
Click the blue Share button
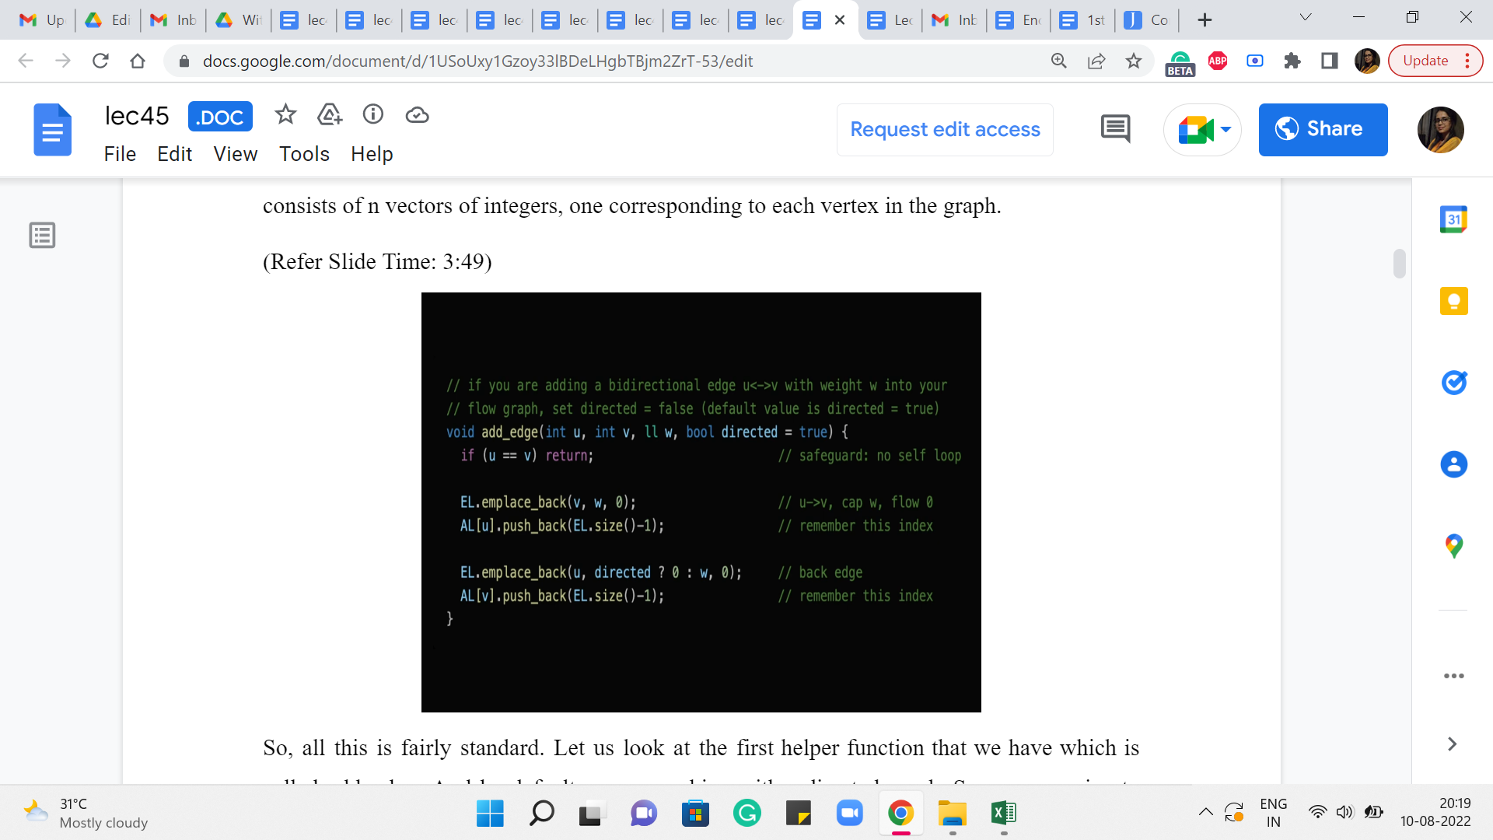[1323, 129]
